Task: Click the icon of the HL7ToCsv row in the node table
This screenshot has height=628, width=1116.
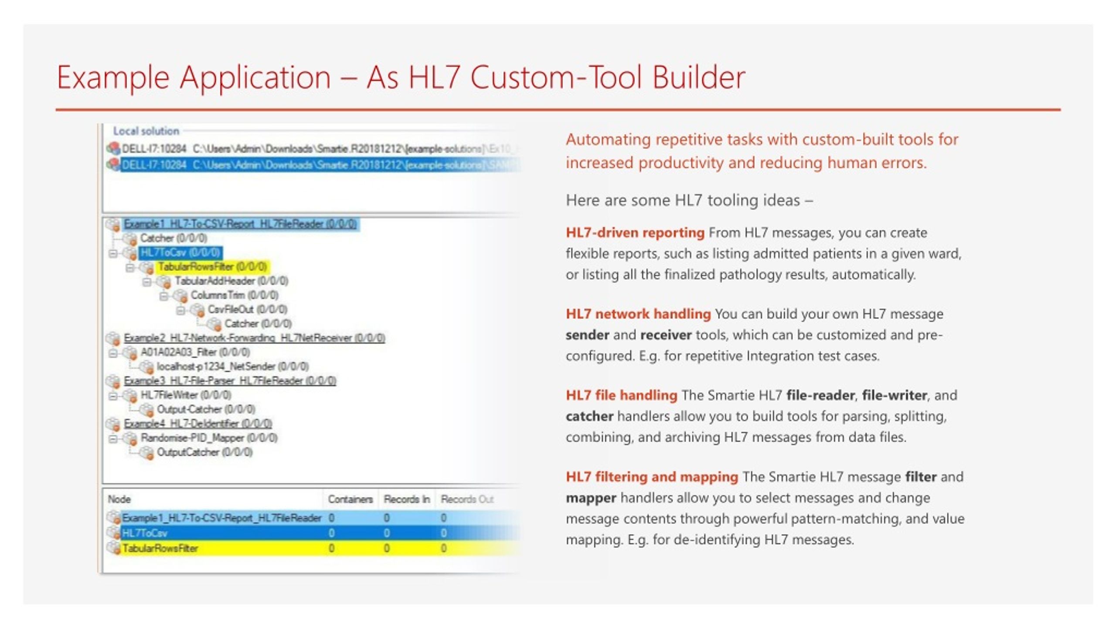Action: [x=114, y=533]
